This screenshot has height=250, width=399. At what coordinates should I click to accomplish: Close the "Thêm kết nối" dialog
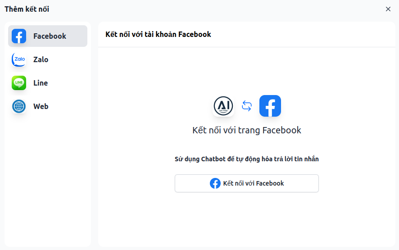click(388, 9)
